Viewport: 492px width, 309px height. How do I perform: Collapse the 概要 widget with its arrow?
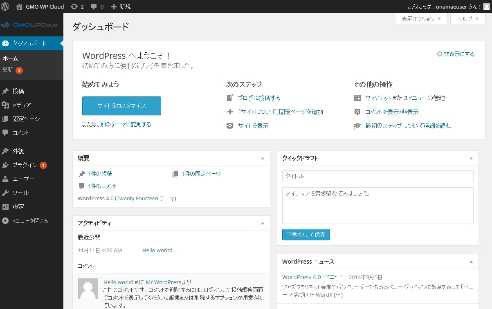(x=263, y=158)
